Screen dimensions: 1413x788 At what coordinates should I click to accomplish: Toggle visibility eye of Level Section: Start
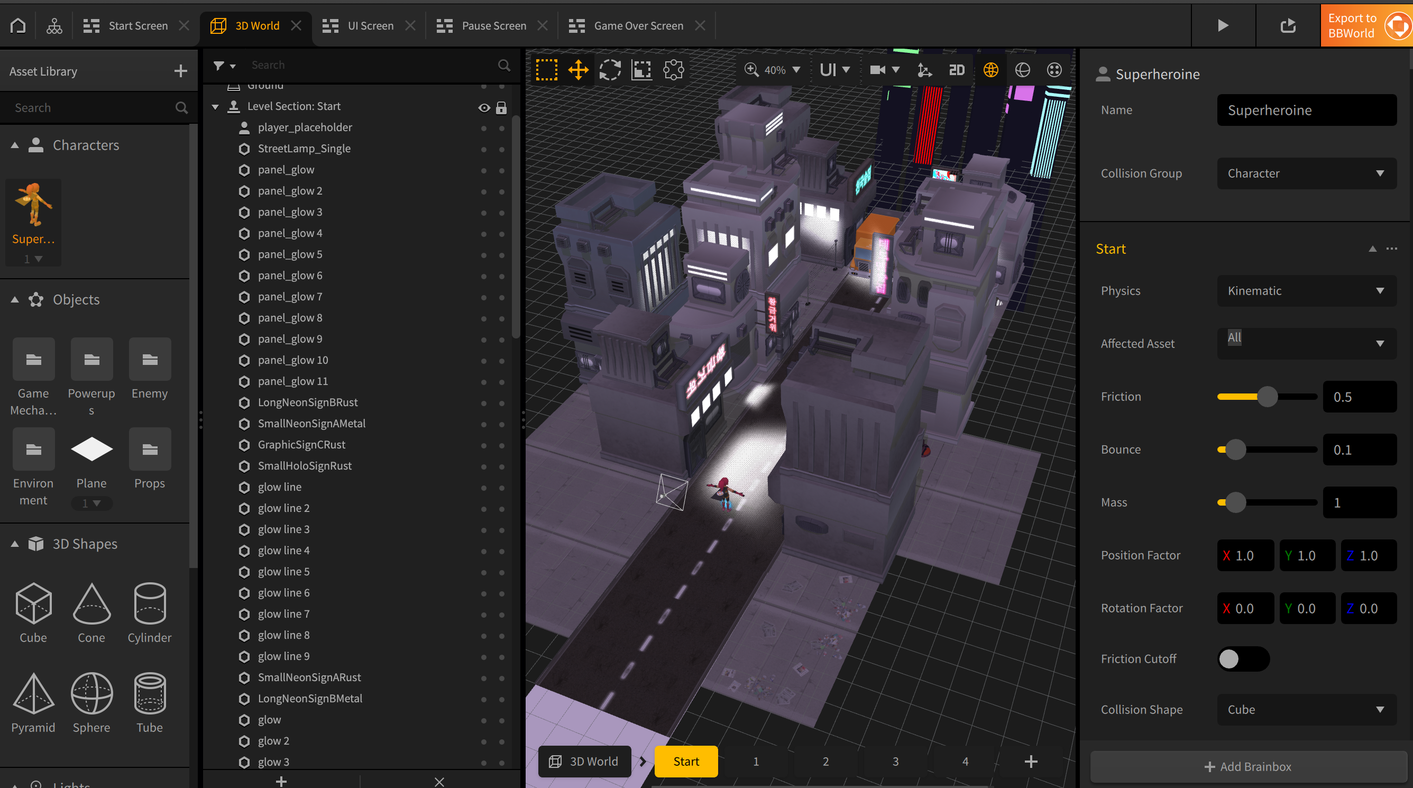coord(484,107)
